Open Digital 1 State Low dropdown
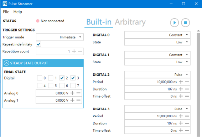The image size is (202, 137). pos(157,62)
